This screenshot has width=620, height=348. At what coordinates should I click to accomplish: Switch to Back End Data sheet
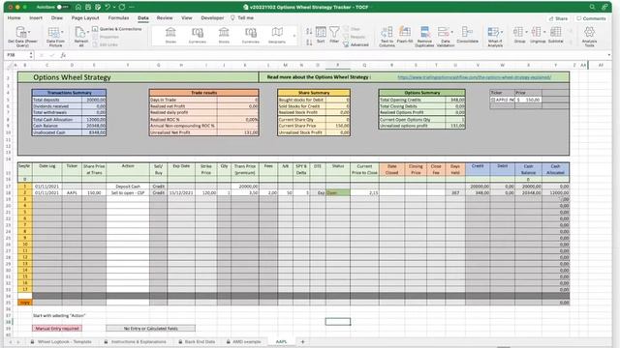[197, 341]
